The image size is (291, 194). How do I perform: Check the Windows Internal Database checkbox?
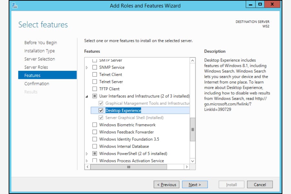(x=95, y=146)
